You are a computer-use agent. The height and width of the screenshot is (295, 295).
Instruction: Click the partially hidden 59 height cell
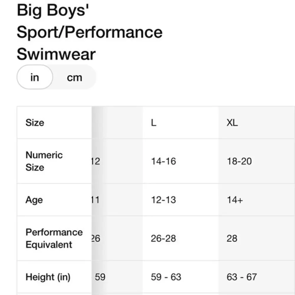click(x=100, y=277)
